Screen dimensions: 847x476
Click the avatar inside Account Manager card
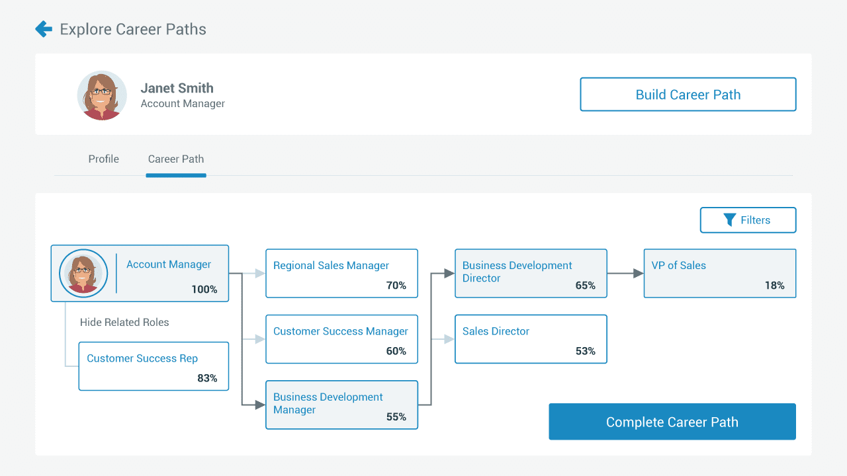(x=83, y=273)
